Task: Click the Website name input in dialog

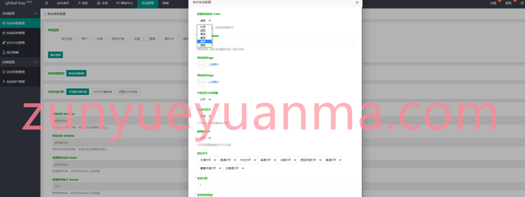Action: 275,42
